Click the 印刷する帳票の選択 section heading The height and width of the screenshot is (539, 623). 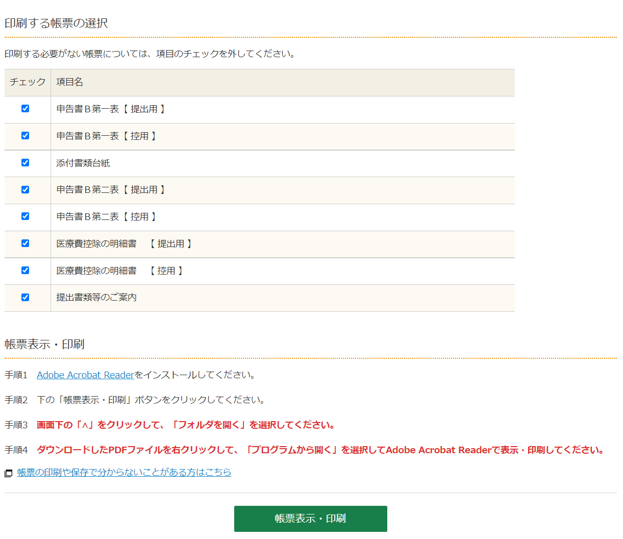pos(56,23)
